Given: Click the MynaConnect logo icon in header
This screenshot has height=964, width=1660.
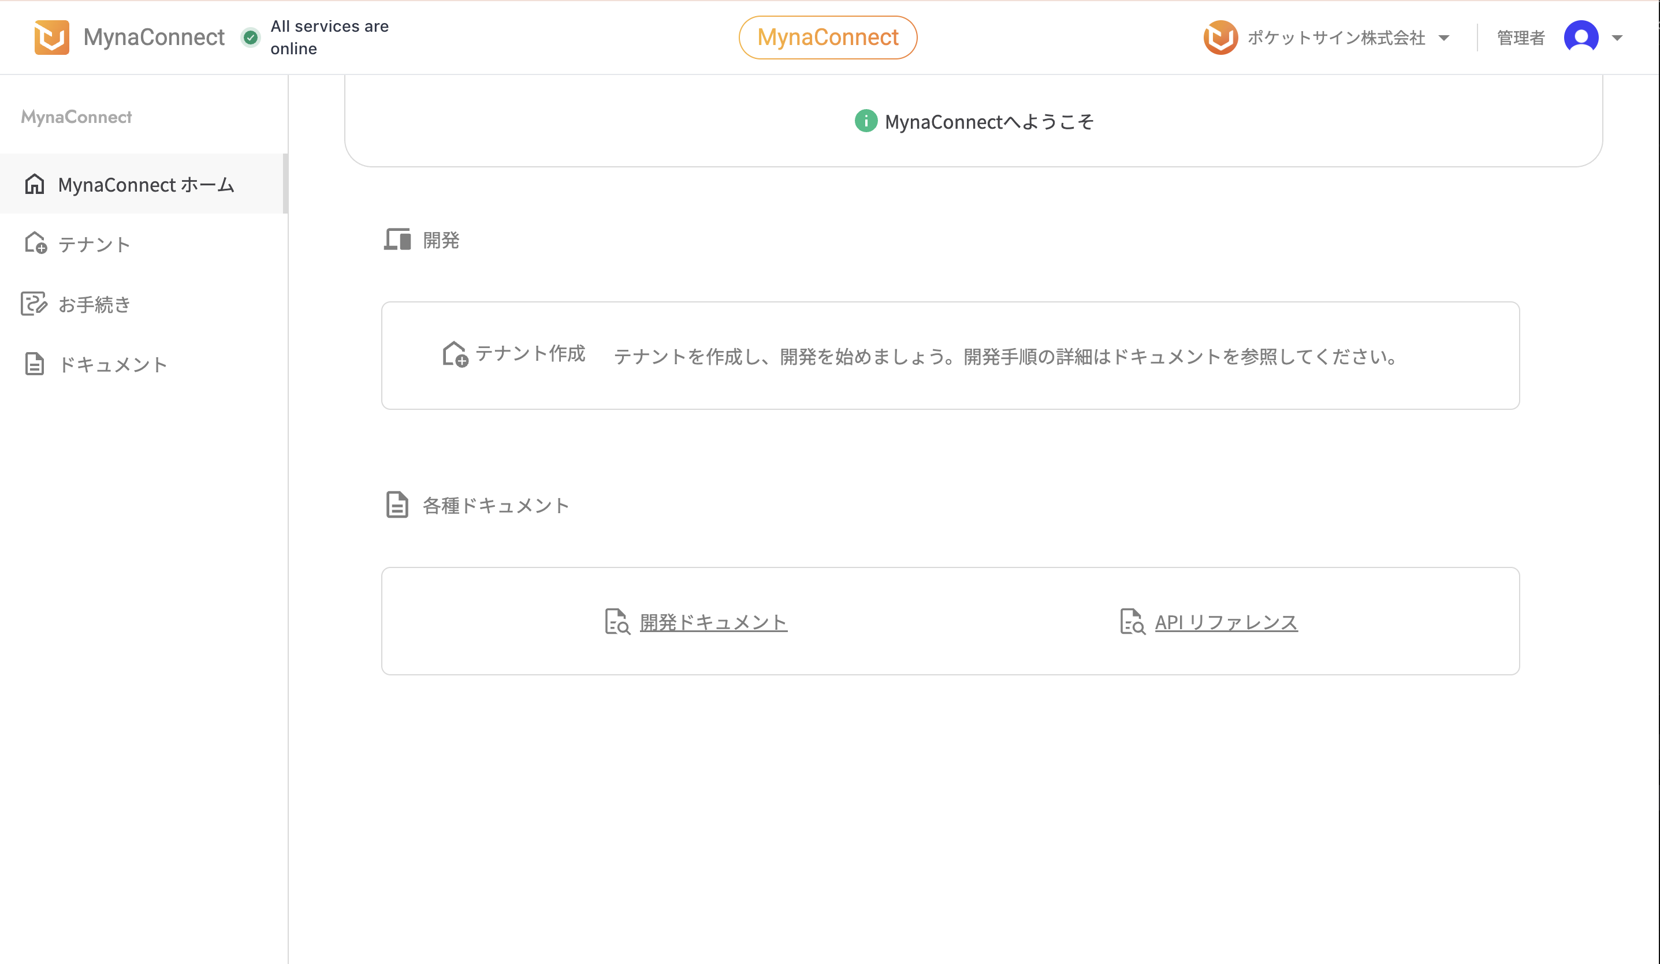Looking at the screenshot, I should point(51,38).
